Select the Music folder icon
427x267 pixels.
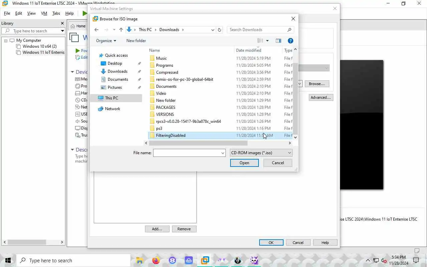(152, 58)
